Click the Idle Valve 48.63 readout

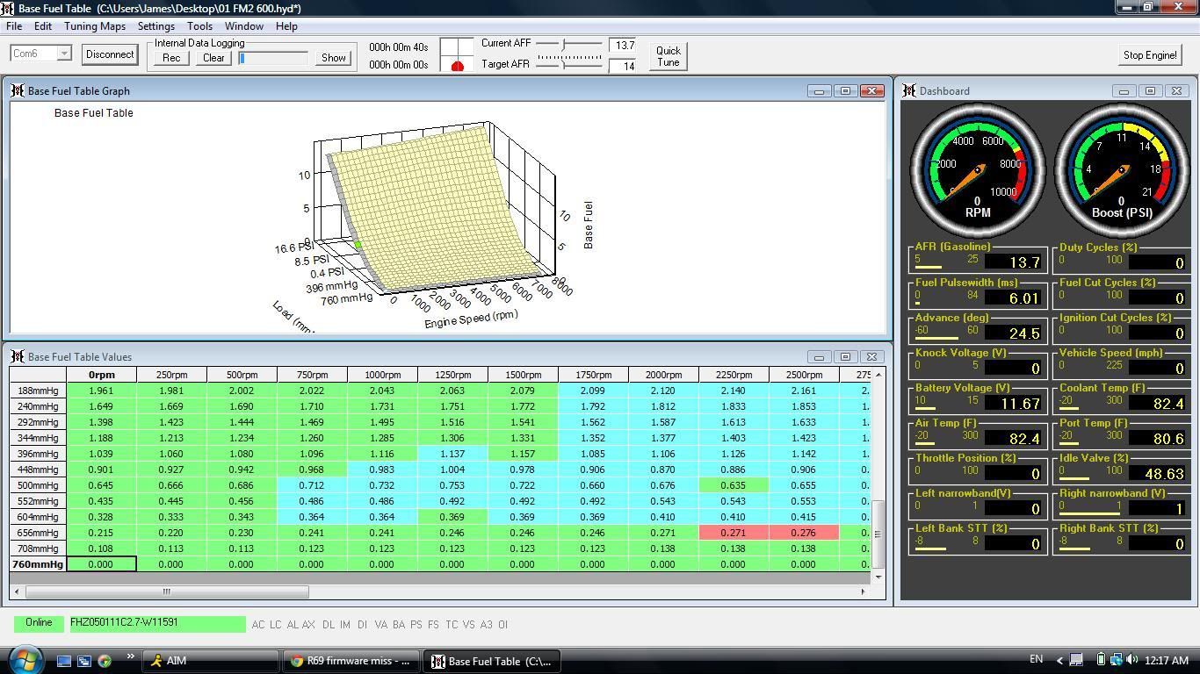click(x=1159, y=473)
